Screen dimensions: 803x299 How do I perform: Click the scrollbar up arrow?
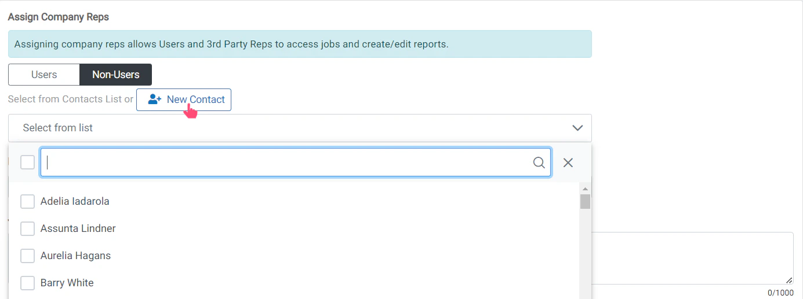pos(585,189)
